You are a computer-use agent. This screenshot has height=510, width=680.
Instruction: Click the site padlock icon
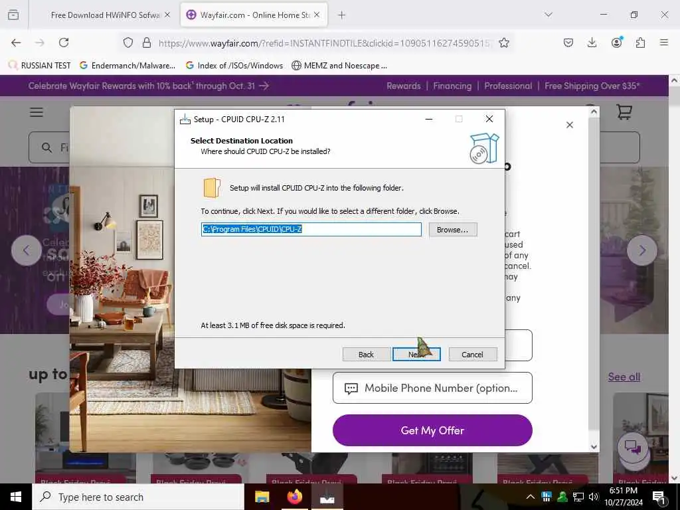(x=147, y=42)
